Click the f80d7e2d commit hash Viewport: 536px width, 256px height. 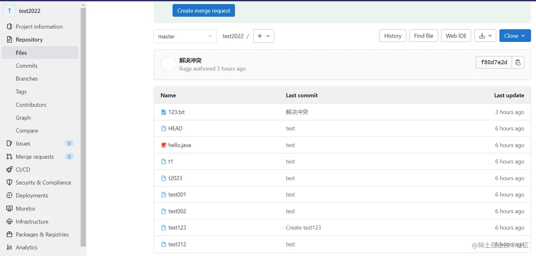pos(494,62)
